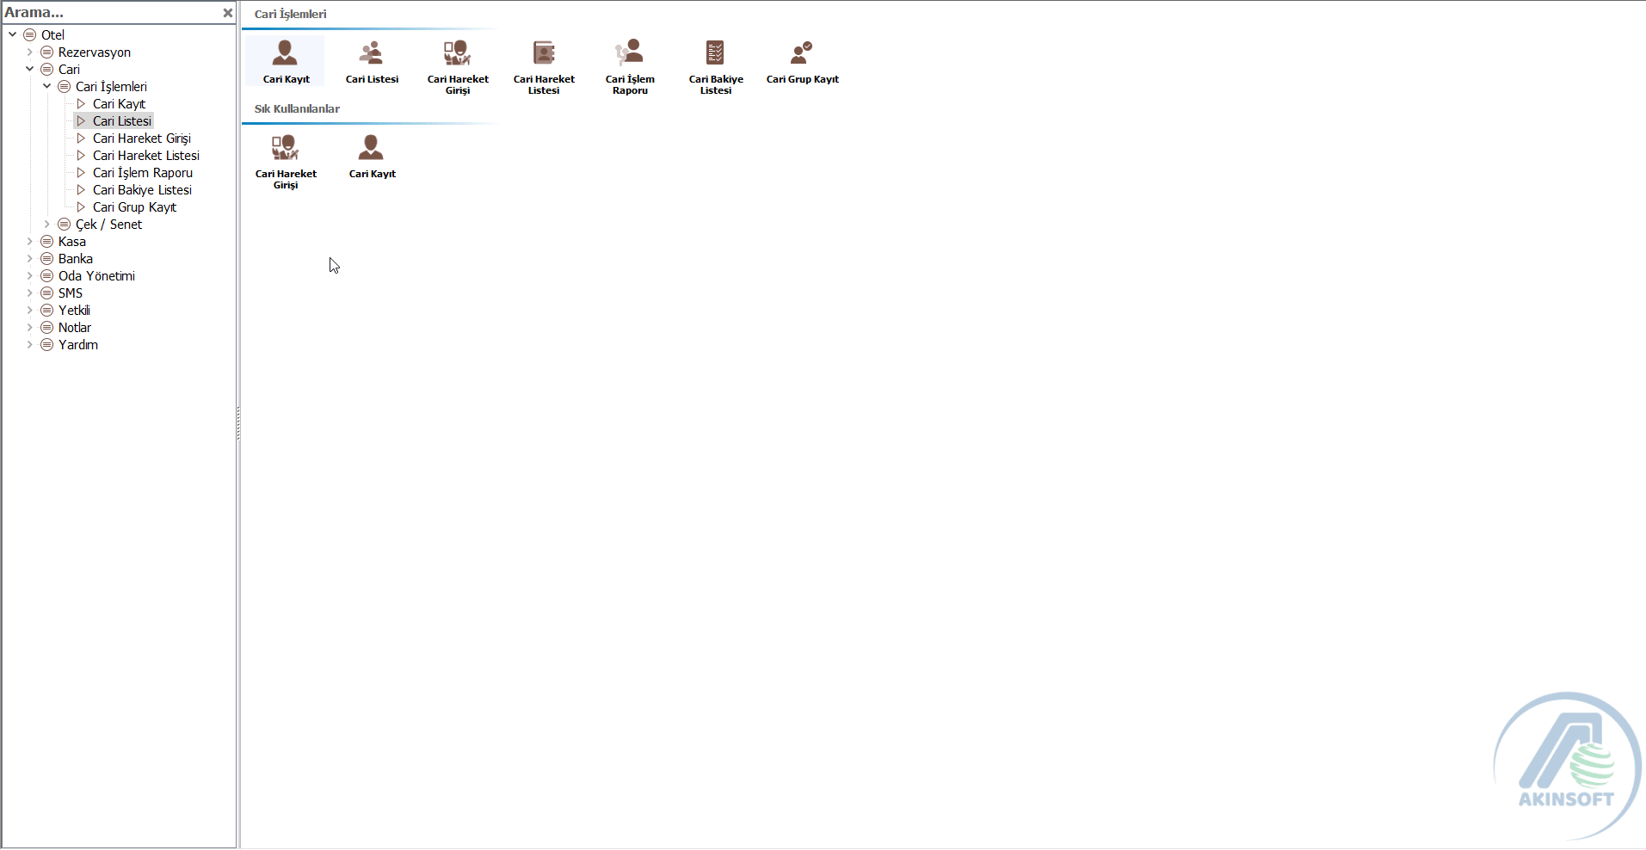Open Cari Hareket Girişi under Sık Kullanılanlar

[286, 161]
